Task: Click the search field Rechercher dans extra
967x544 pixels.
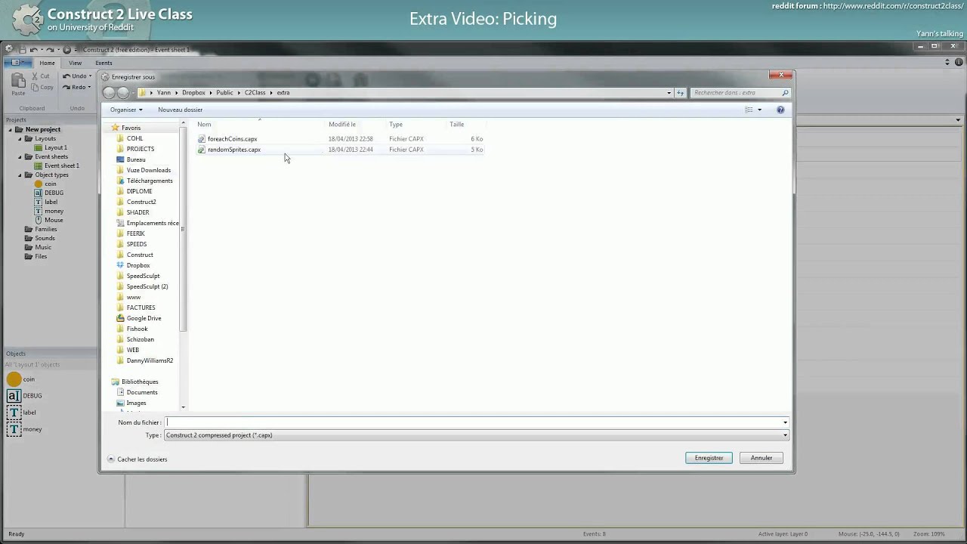Action: click(740, 93)
